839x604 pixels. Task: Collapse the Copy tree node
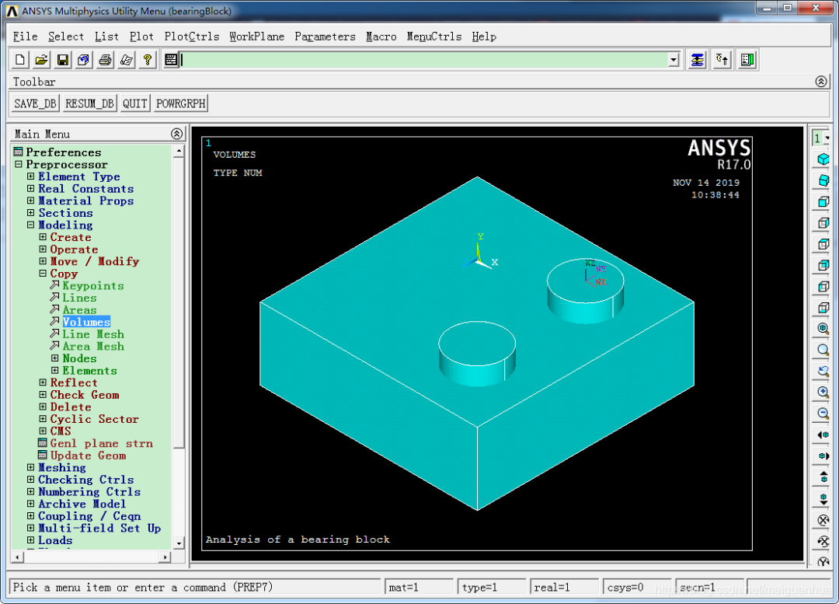(43, 273)
